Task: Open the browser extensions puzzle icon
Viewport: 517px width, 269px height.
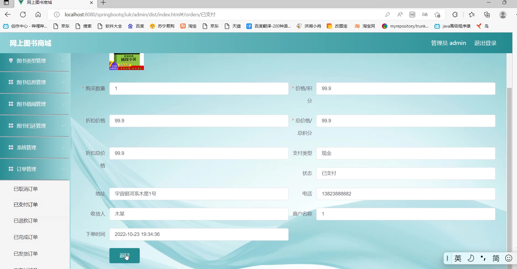Action: tap(455, 15)
